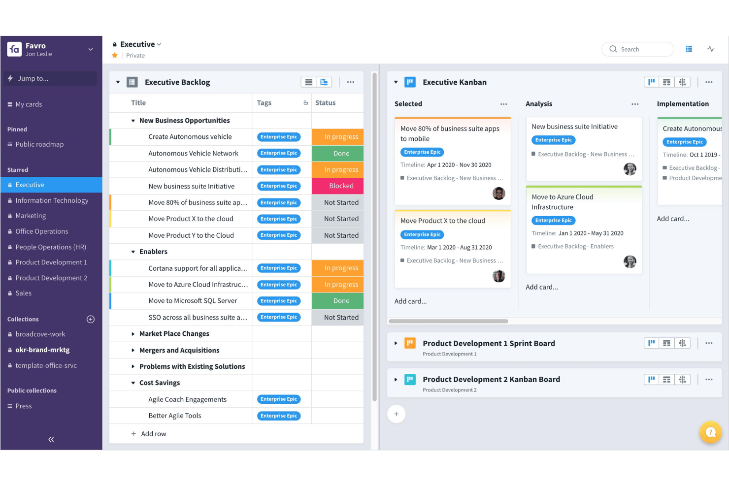Expand Product Development 1 Sprint Board
This screenshot has width=729, height=486.
click(x=396, y=343)
